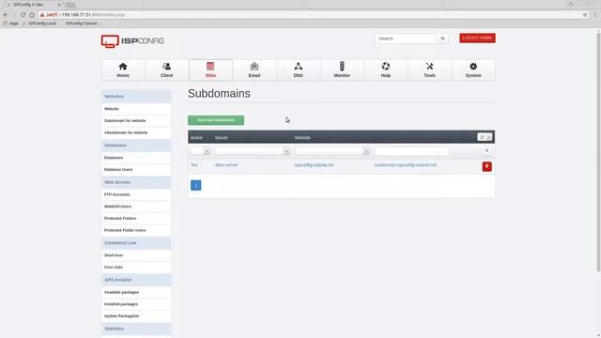Reload the page in the browser

pos(23,15)
